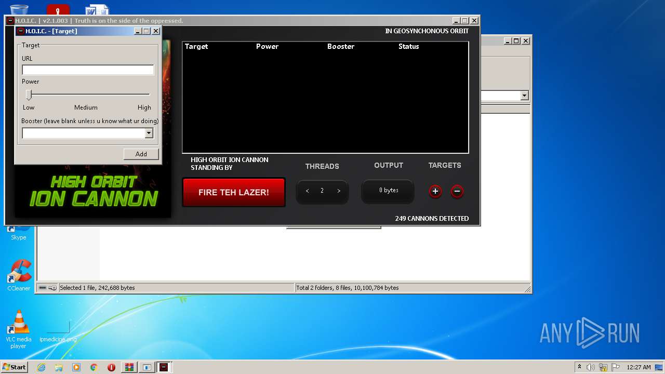Click the '249 CANNONS DETECTED' text
This screenshot has width=665, height=374.
(432, 218)
